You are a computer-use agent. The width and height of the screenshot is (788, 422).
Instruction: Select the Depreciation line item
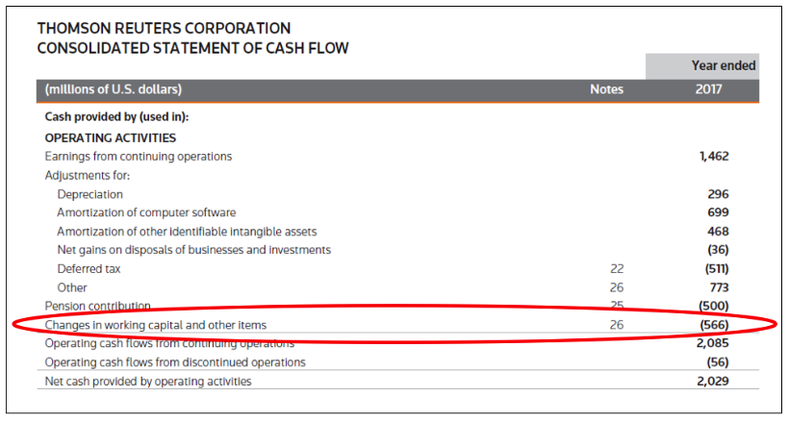tap(90, 194)
